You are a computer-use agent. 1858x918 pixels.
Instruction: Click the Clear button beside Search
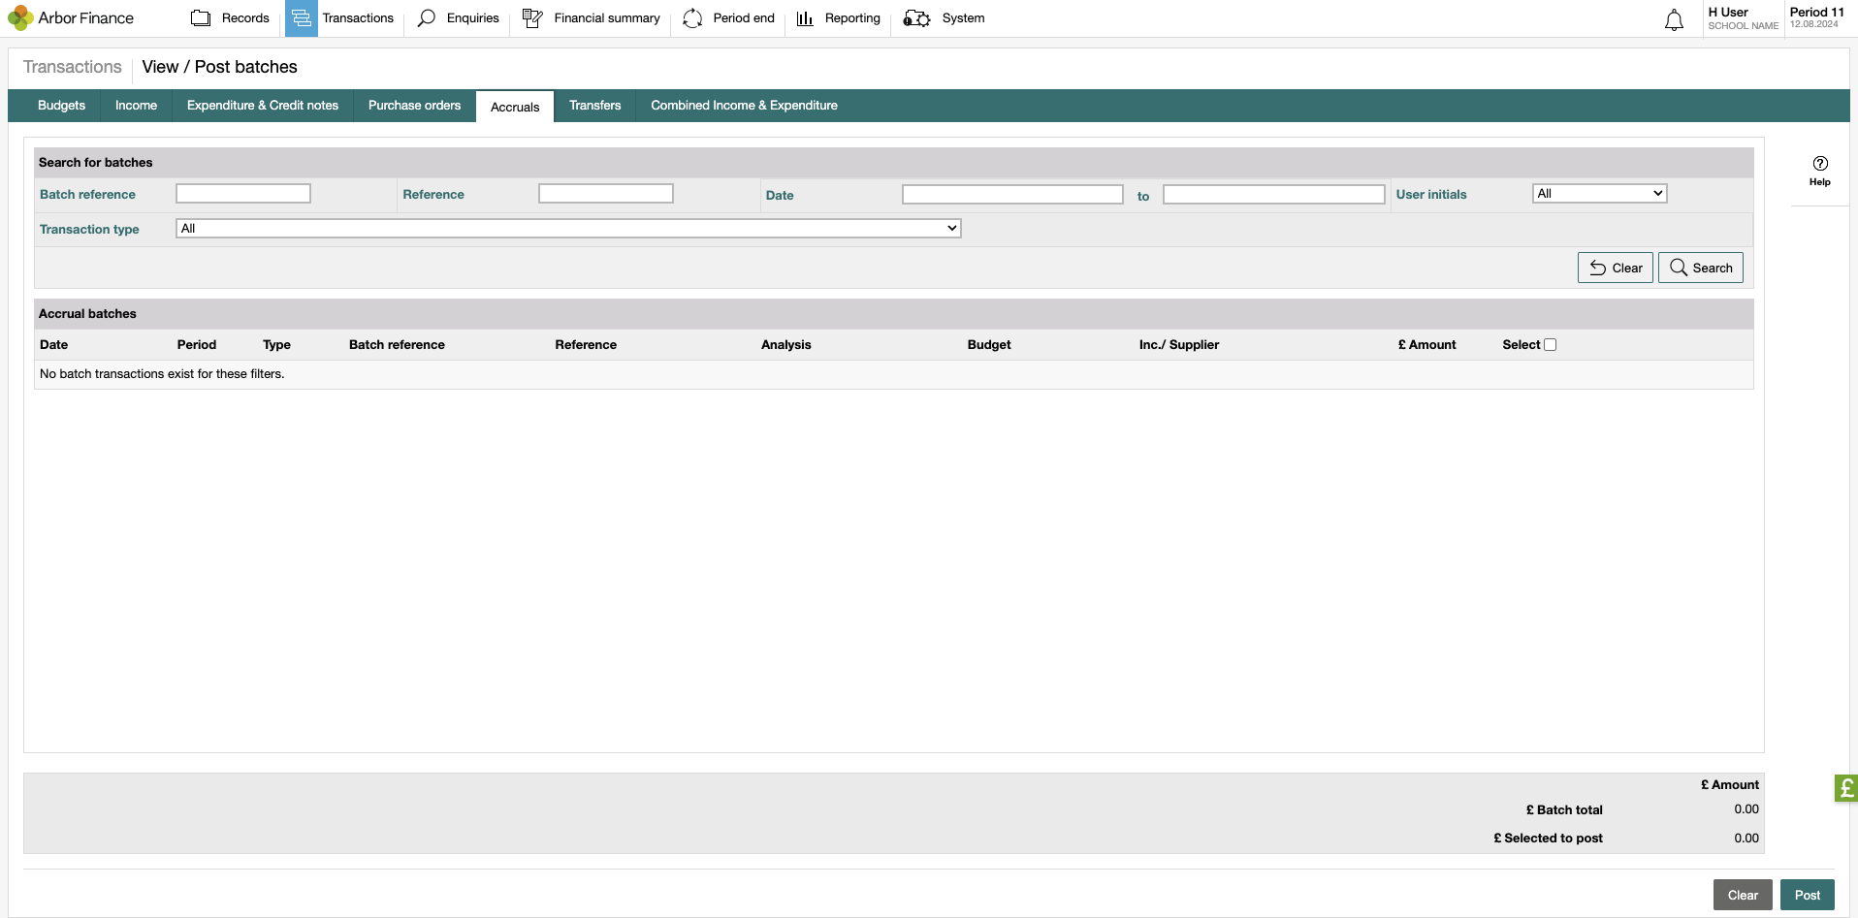click(x=1615, y=269)
